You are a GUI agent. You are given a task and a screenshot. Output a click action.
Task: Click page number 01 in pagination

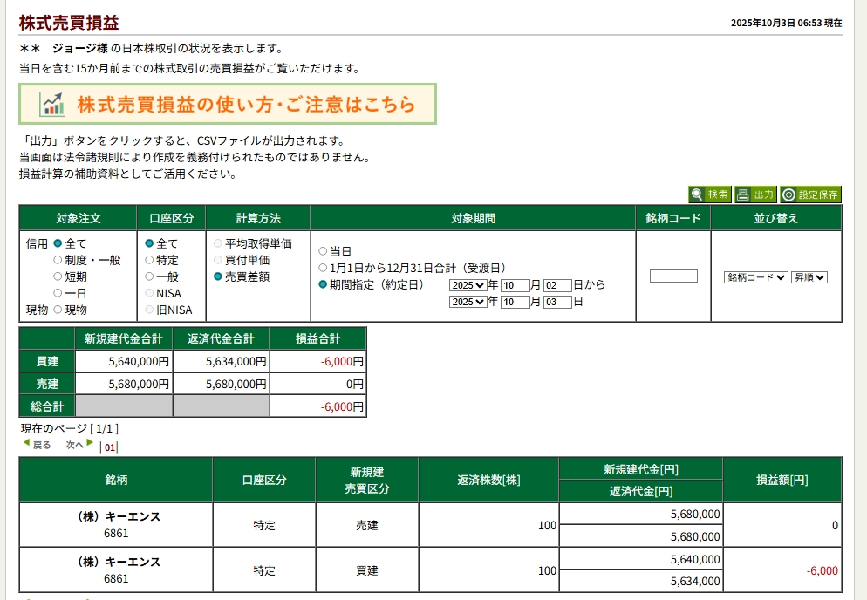(109, 448)
